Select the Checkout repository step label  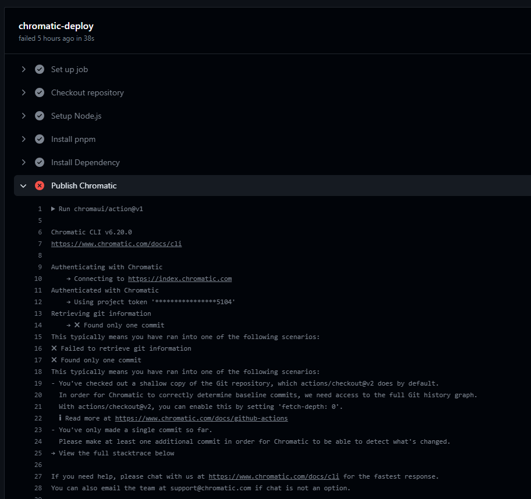pos(87,92)
